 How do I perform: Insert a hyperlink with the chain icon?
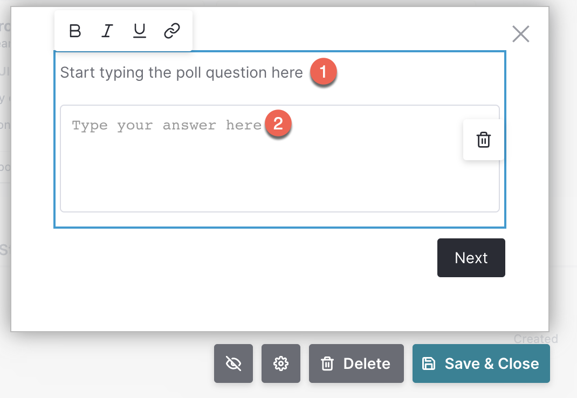(172, 31)
